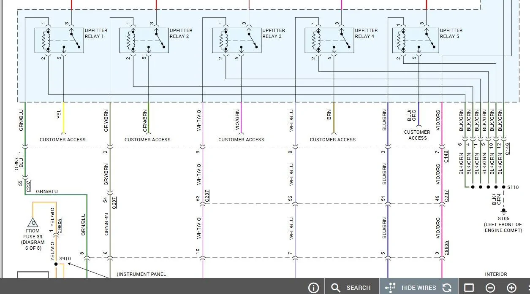Click the C9805 label near pin 3

coord(446,248)
